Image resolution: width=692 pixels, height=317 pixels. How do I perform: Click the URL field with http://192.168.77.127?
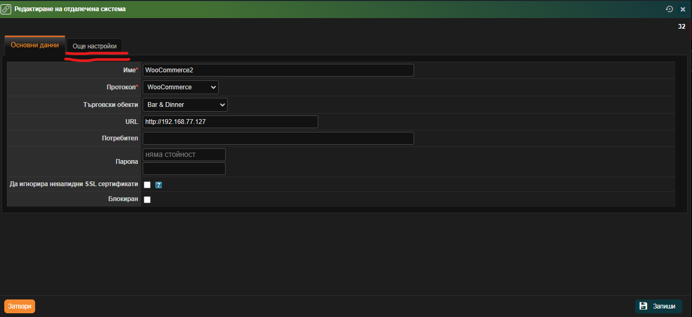(230, 122)
